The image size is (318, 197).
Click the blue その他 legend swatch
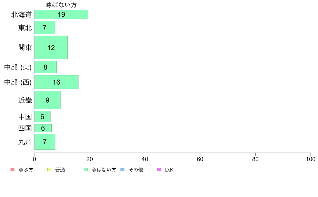pos(123,170)
